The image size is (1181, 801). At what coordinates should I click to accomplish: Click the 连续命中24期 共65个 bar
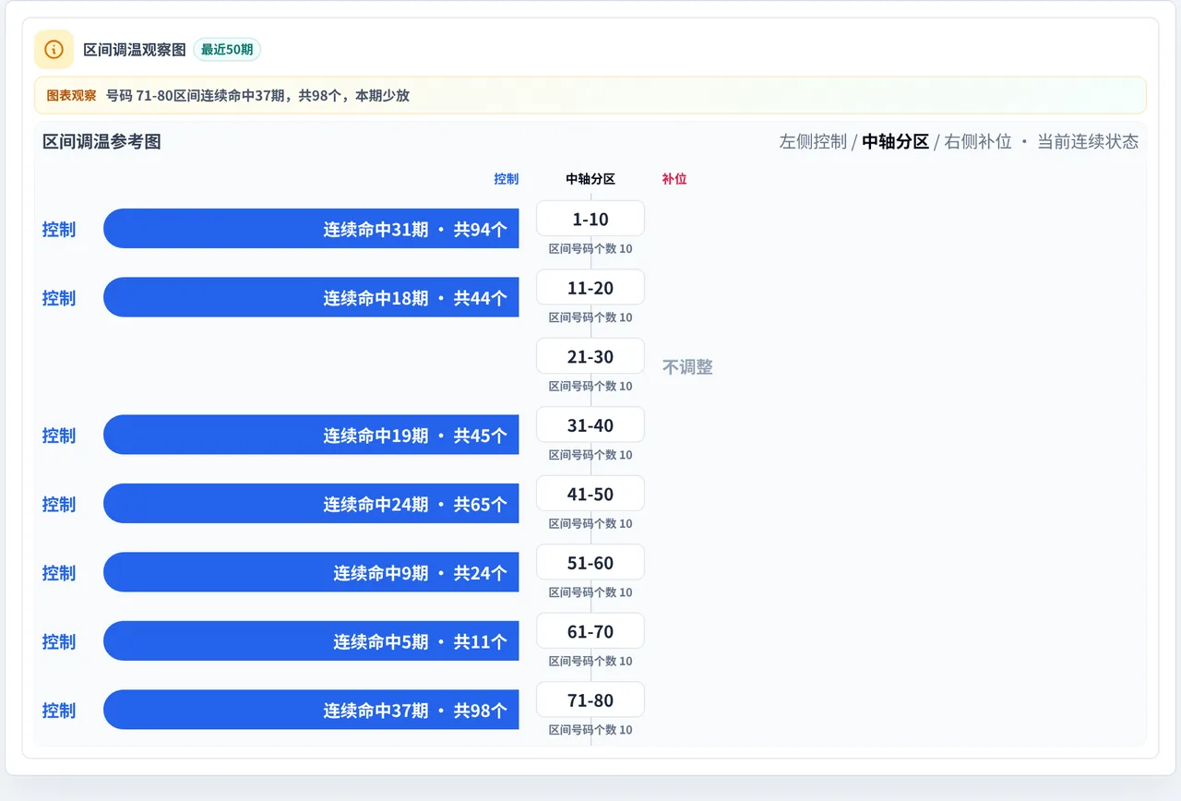coord(311,504)
